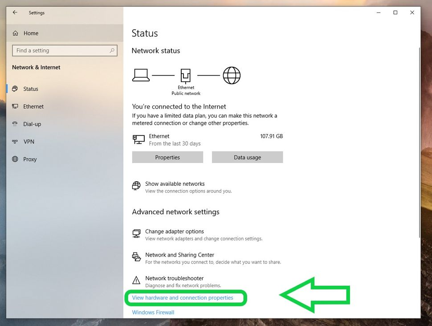
Task: Go back with the Settings back arrow
Action: (15, 12)
